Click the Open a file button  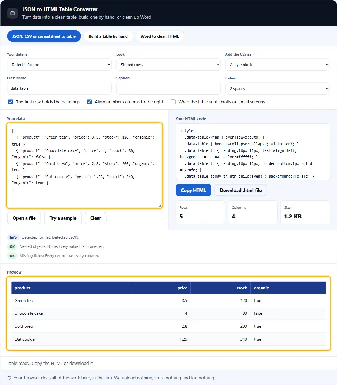click(24, 218)
